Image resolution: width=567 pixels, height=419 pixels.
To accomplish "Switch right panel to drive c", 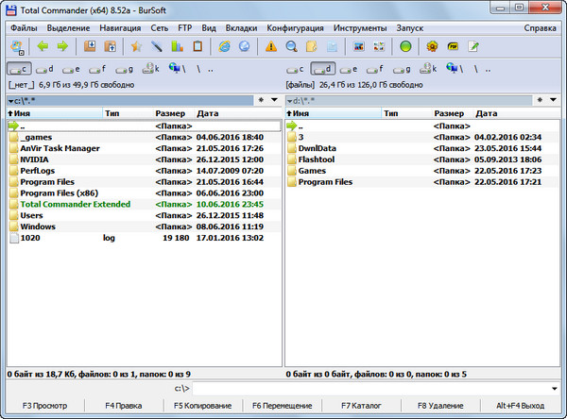I will [296, 69].
